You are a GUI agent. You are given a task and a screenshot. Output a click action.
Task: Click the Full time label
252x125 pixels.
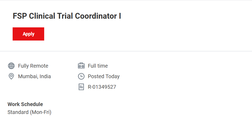point(98,66)
